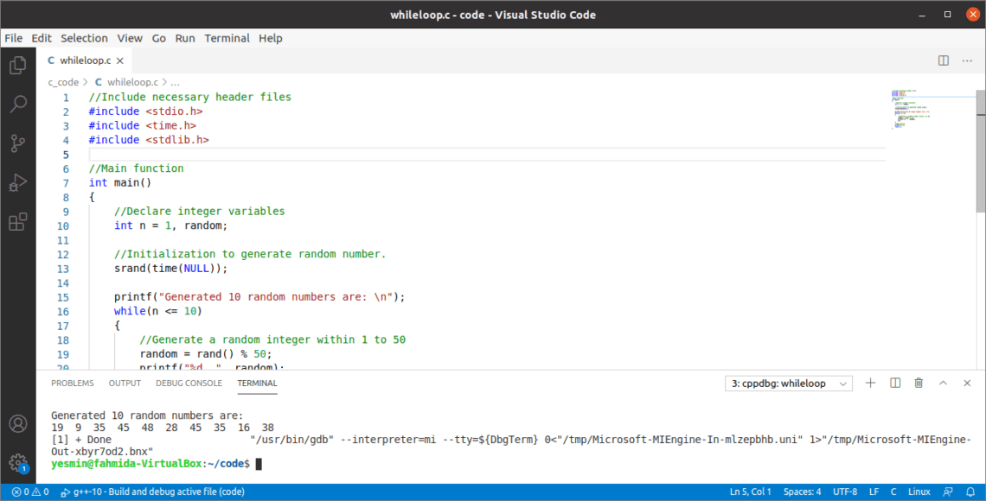Image resolution: width=986 pixels, height=501 pixels.
Task: Open the editor more actions ellipsis
Action: coord(967,60)
